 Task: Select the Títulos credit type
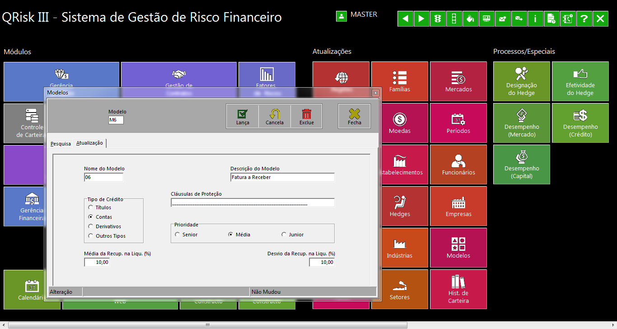[100, 207]
